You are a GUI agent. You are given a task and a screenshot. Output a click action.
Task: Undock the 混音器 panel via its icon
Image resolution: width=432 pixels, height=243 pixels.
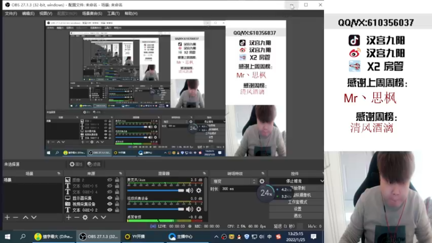[x=204, y=173]
